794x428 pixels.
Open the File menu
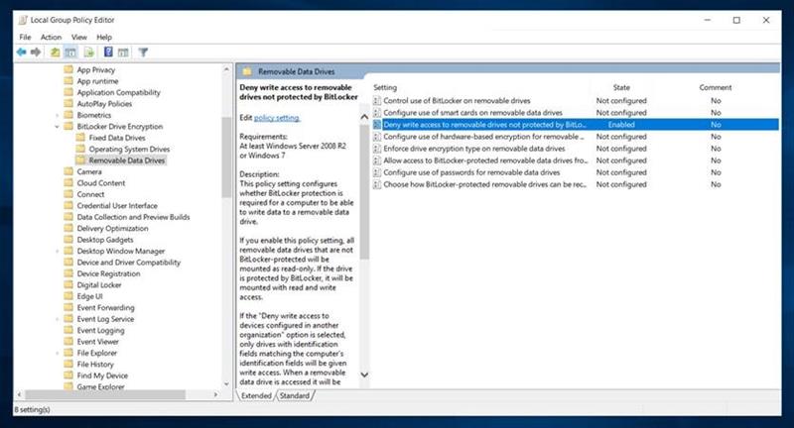pyautogui.click(x=25, y=37)
